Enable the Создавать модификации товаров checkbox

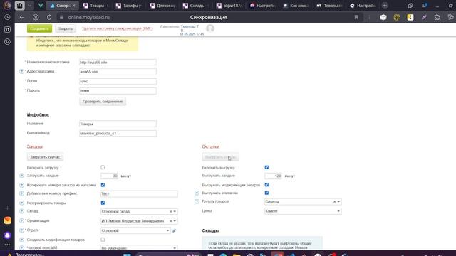(103, 240)
